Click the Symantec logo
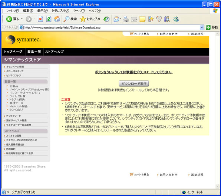Viewport: 221px width, 196px height. coord(23,40)
